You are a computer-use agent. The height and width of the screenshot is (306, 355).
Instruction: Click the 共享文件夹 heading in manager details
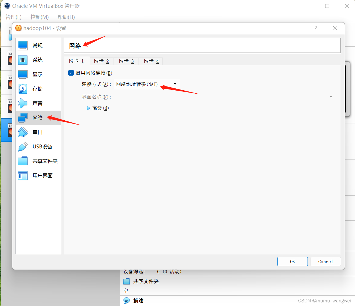pos(146,281)
